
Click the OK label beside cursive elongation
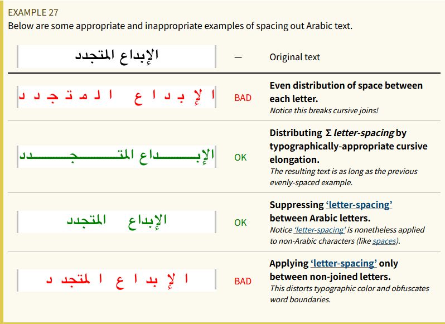[x=240, y=157]
